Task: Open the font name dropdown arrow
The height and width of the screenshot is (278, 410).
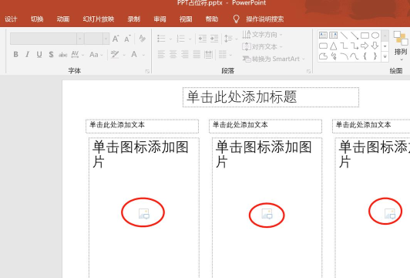Action: pyautogui.click(x=80, y=39)
